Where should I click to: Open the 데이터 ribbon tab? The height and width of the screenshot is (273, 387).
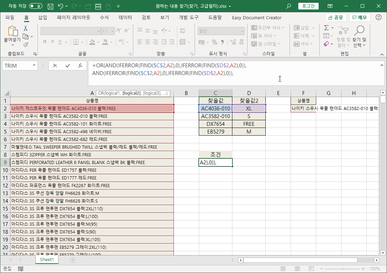point(125,18)
